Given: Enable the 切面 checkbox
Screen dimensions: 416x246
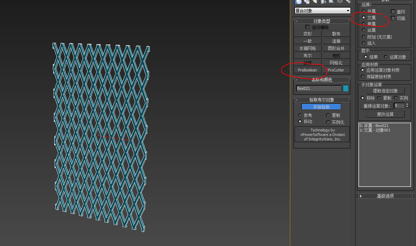Looking at the screenshot, I should point(393,18).
